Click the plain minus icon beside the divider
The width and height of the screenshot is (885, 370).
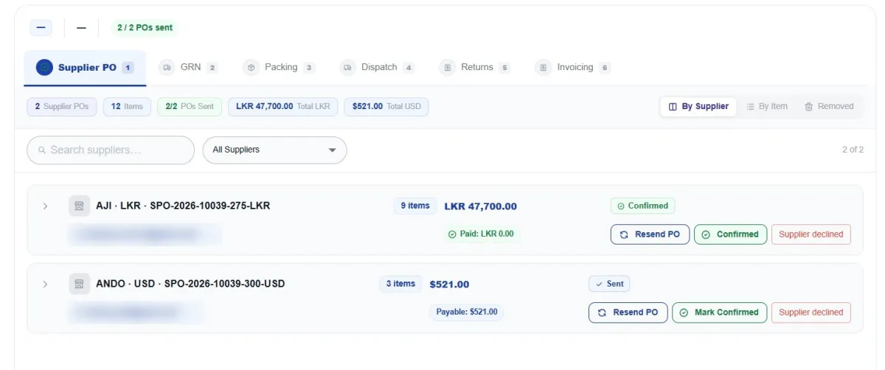pyautogui.click(x=81, y=28)
